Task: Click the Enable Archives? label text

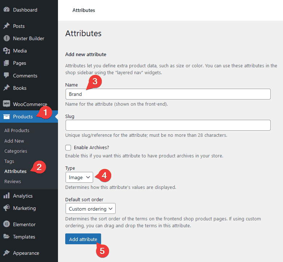Action: [92, 148]
